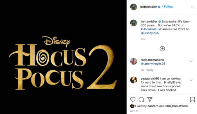Open the #HocusPocus2 hashtag link

[151, 29]
